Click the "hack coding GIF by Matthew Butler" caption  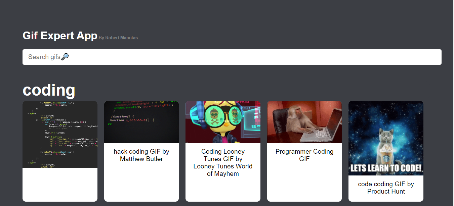pyautogui.click(x=141, y=155)
